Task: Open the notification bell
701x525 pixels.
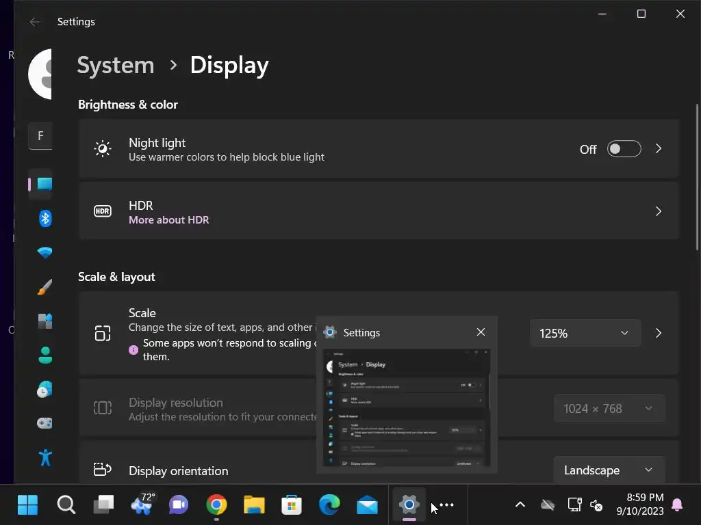Action: [677, 504]
